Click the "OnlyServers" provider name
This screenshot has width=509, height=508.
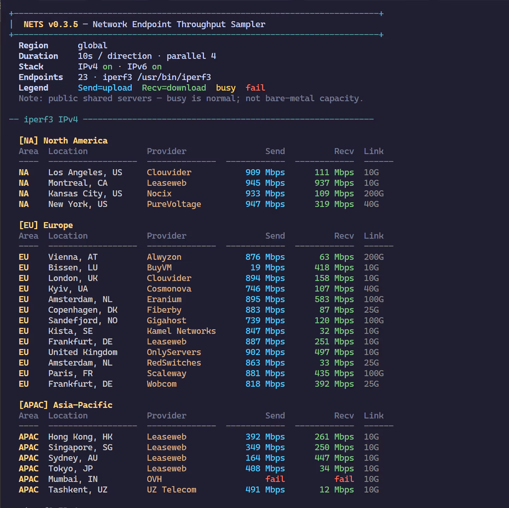pyautogui.click(x=174, y=352)
